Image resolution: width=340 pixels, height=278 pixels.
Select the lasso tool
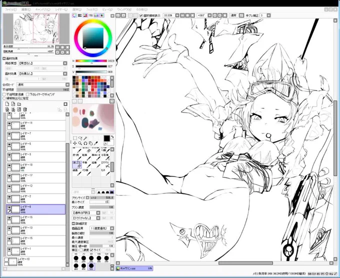[80, 138]
